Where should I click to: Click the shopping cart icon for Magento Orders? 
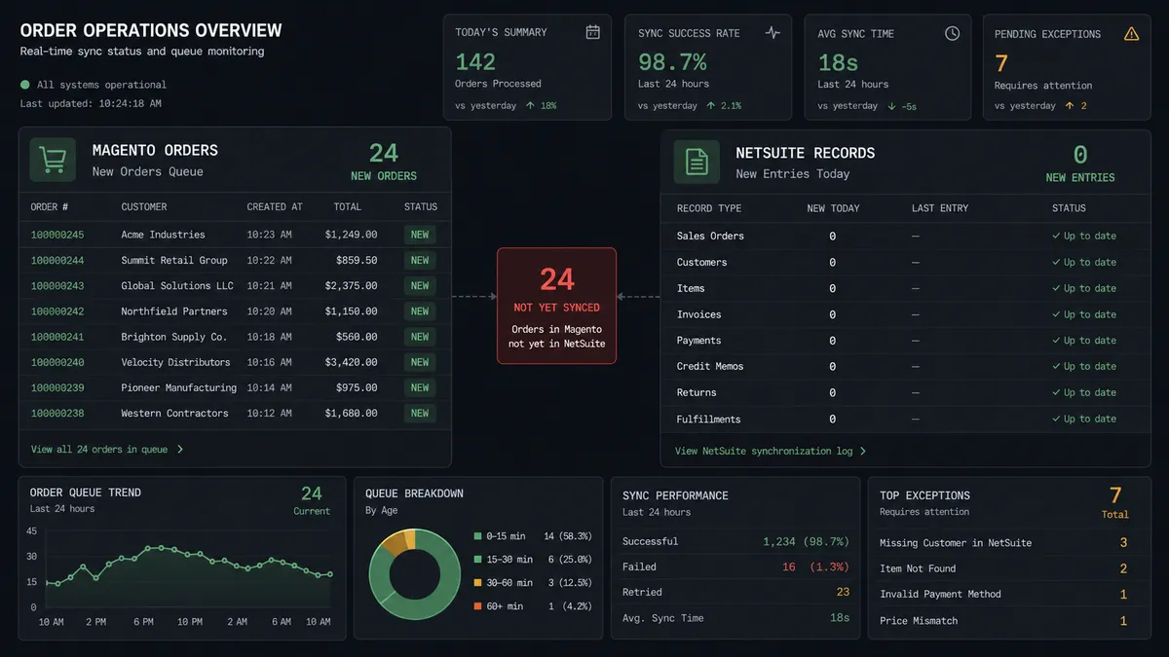tap(53, 160)
